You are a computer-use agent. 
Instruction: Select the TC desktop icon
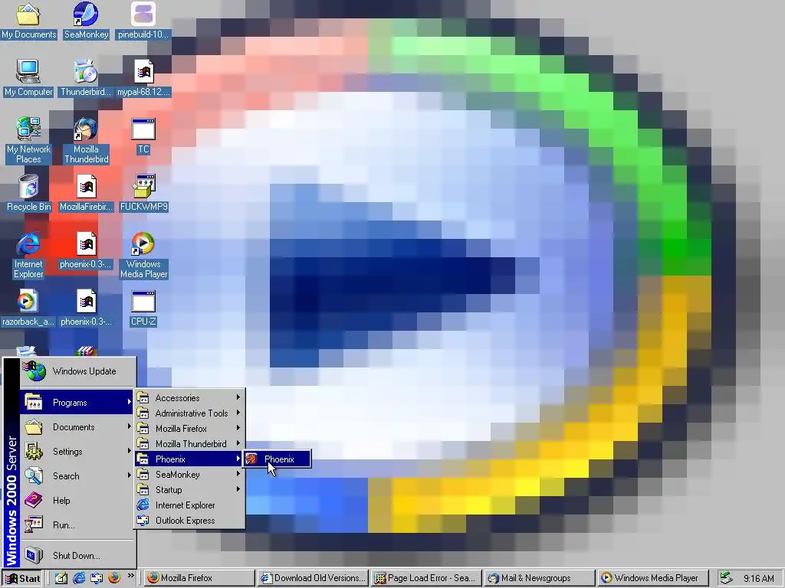pos(143,136)
